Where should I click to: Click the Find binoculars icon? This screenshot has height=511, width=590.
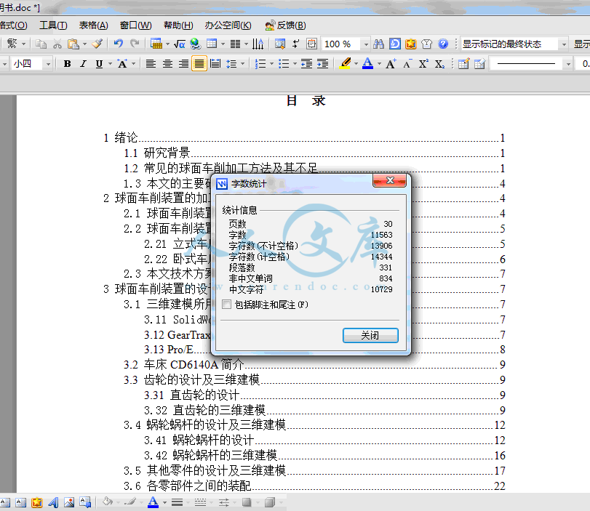pos(378,44)
